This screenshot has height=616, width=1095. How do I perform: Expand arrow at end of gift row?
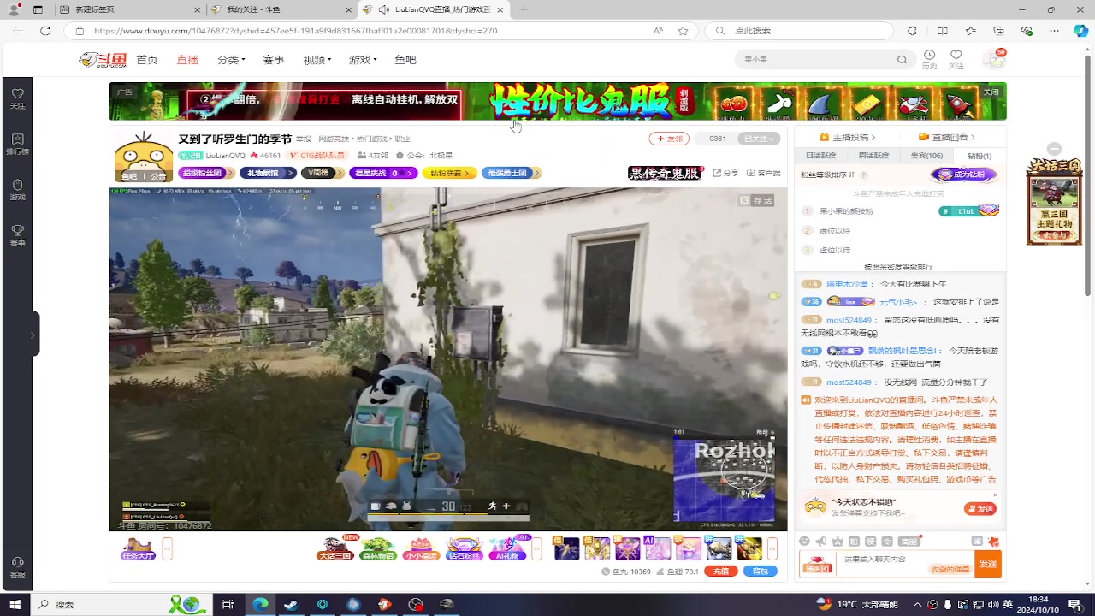772,548
